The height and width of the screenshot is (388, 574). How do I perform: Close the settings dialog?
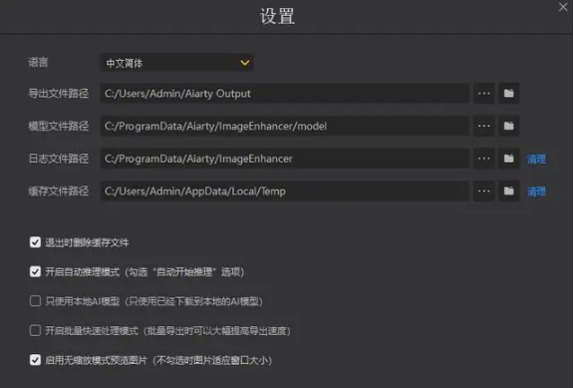(563, 7)
